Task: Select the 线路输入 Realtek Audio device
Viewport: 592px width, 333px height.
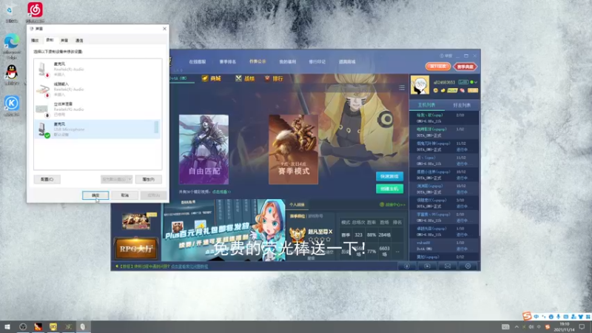Action: 97,89
